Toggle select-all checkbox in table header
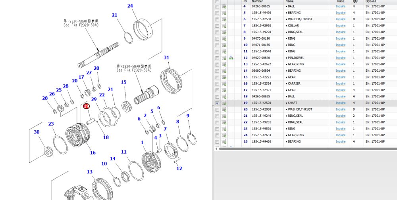This screenshot has height=200, width=397. [x=217, y=1]
